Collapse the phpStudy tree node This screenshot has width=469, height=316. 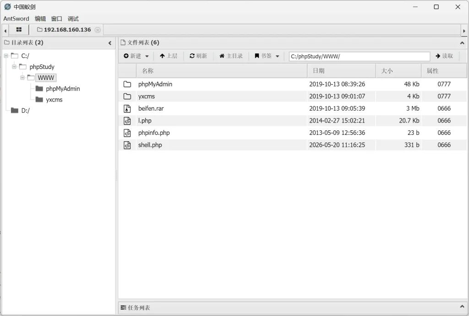click(x=14, y=67)
